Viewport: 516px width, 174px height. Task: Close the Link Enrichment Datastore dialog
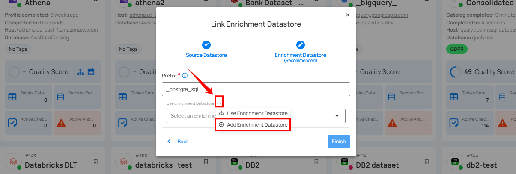tap(347, 15)
